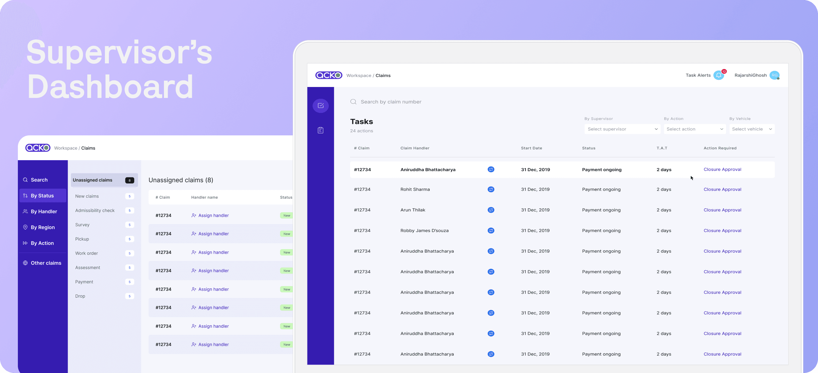
Task: Click Workspace breadcrumb in tasks window
Action: (358, 75)
